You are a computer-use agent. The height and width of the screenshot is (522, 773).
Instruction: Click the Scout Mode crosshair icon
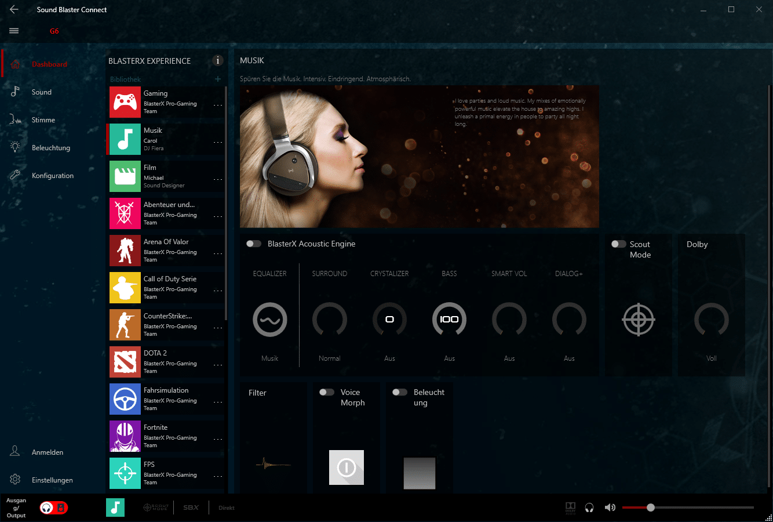tap(639, 320)
